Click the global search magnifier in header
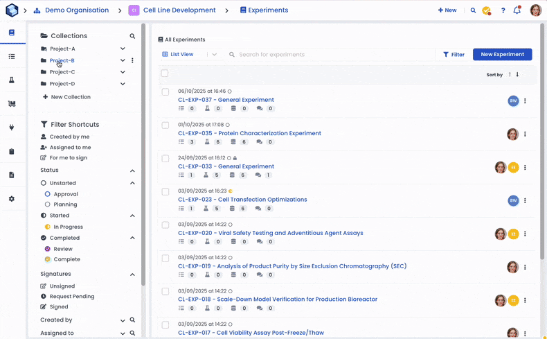This screenshot has width=547, height=339. tap(473, 10)
